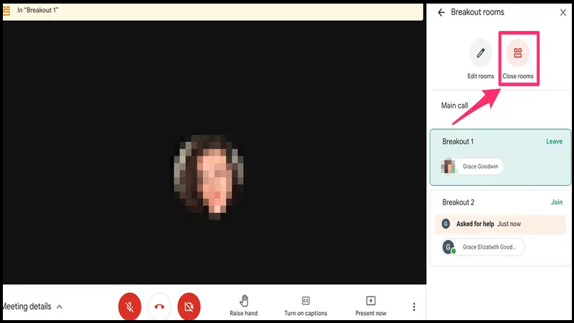Close the Breakout rooms side panel

tap(563, 12)
